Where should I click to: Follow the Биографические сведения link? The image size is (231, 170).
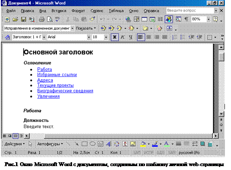tap(65, 91)
